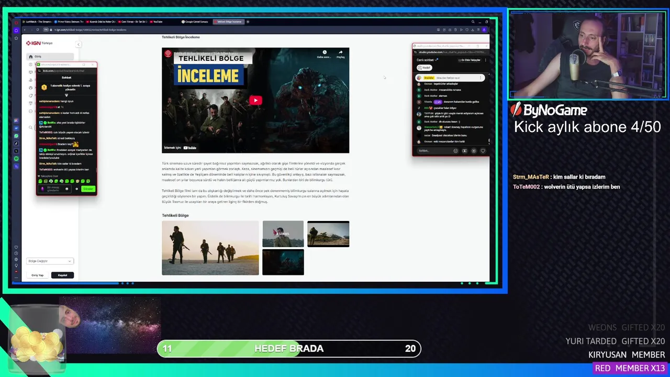This screenshot has width=670, height=377.
Task: Open pinned message three-dot menu in YouTube chat
Action: (481, 77)
